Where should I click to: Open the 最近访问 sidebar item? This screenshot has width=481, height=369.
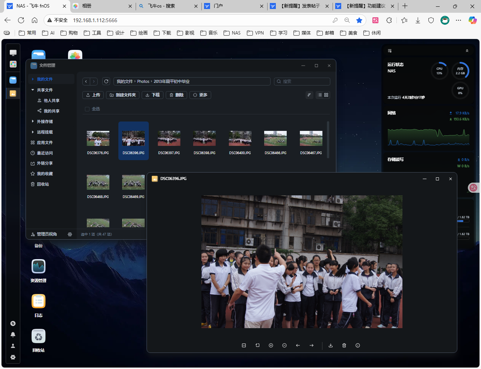[x=45, y=153]
